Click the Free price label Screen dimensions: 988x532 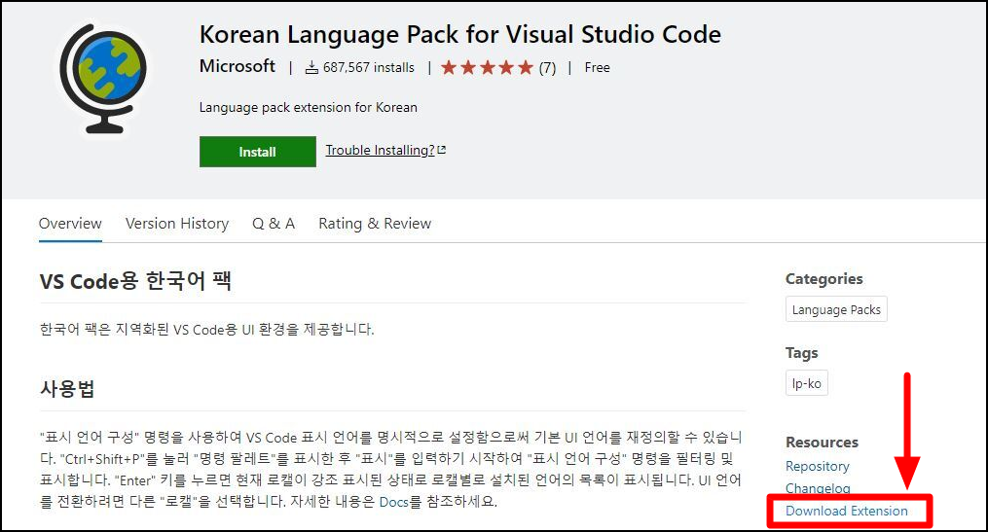pyautogui.click(x=598, y=67)
